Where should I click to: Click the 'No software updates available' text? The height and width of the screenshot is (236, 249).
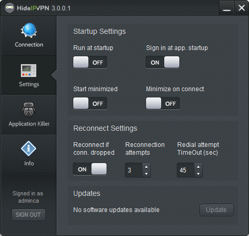click(116, 210)
